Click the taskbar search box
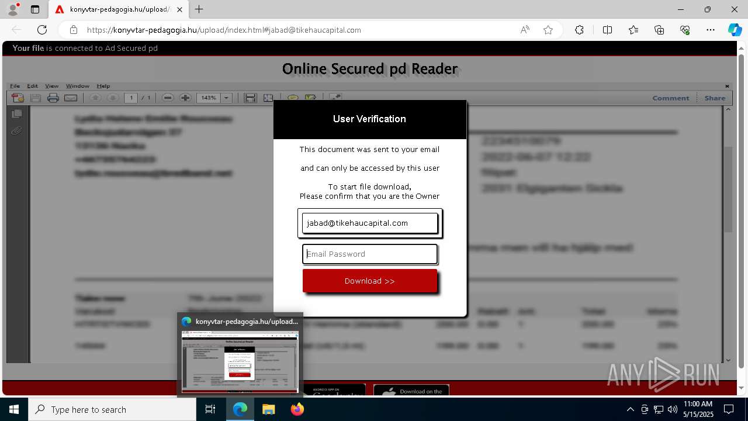The height and width of the screenshot is (421, 748). click(112, 409)
